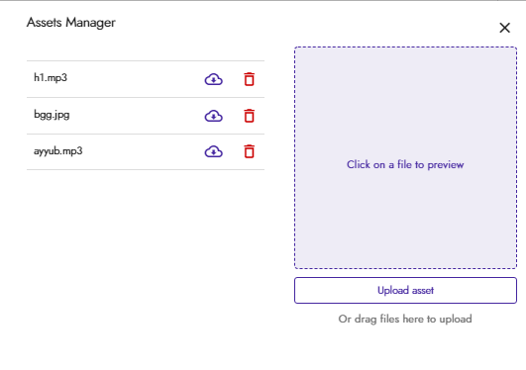
Task: Download the ayyub.mp3 asset
Action: pos(214,151)
